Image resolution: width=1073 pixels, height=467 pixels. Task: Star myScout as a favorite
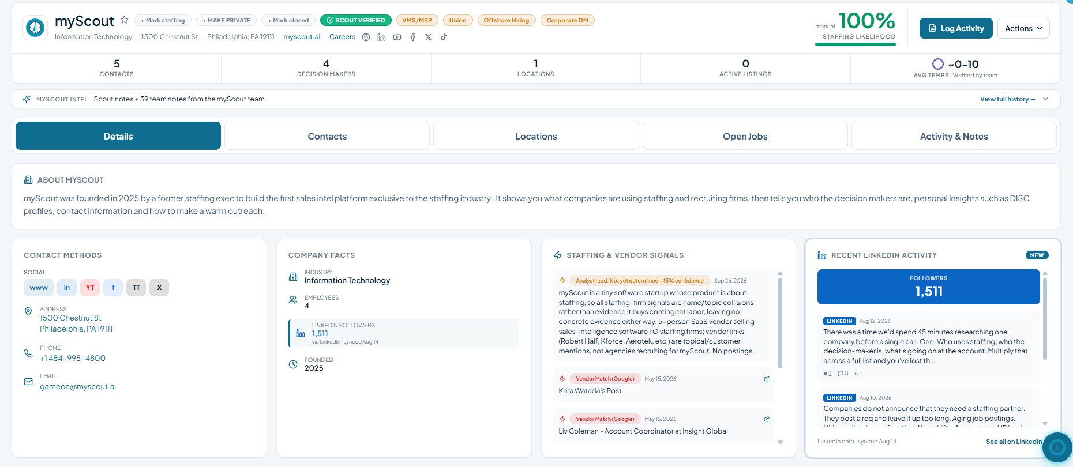tap(124, 20)
